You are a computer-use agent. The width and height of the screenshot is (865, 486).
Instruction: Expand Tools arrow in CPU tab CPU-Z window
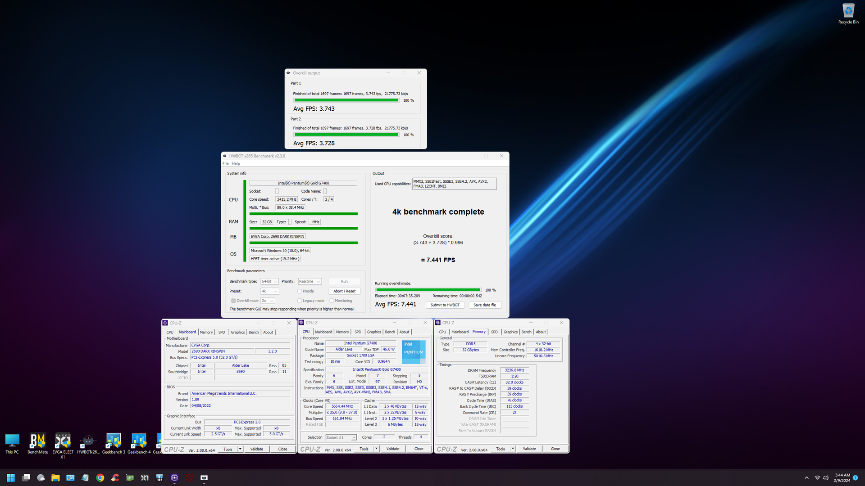376,449
